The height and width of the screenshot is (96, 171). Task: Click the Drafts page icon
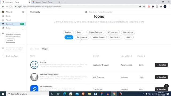coord(3,28)
